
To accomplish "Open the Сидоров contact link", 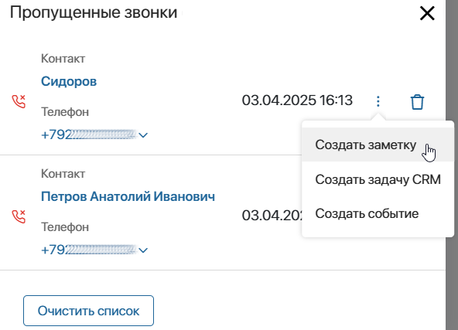I will click(x=69, y=81).
